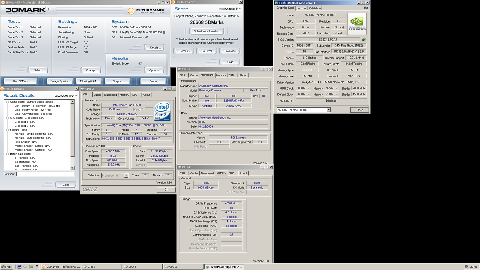The height and width of the screenshot is (270, 480).
Task: Click the taskbar clock showing 20:48
Action: coord(473,267)
